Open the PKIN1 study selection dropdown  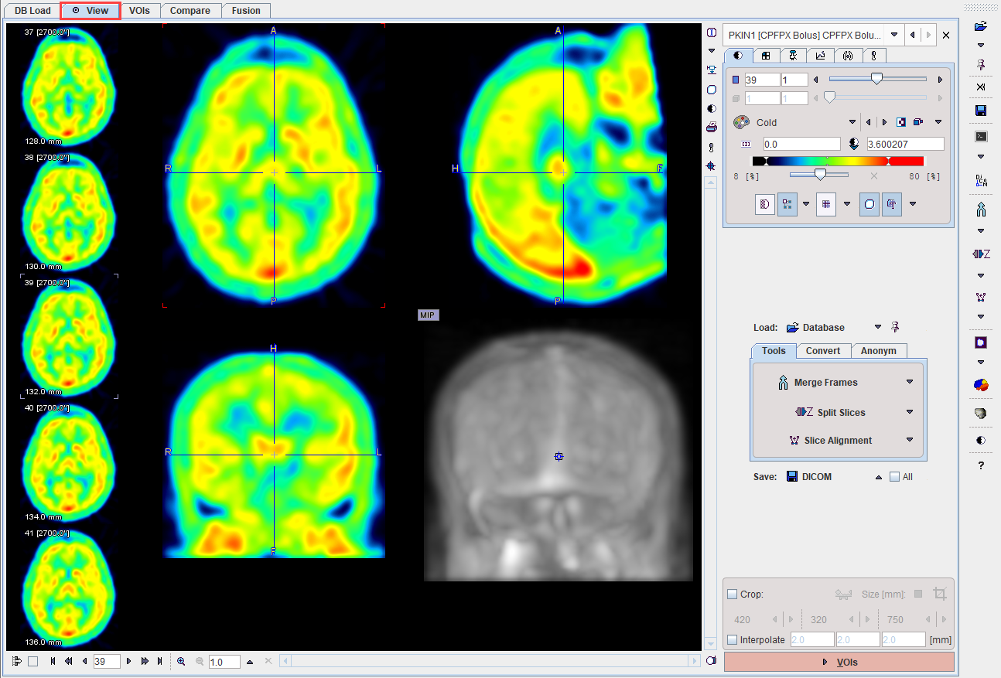click(x=894, y=35)
